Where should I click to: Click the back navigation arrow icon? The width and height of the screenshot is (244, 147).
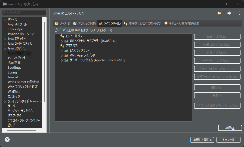click(x=219, y=13)
